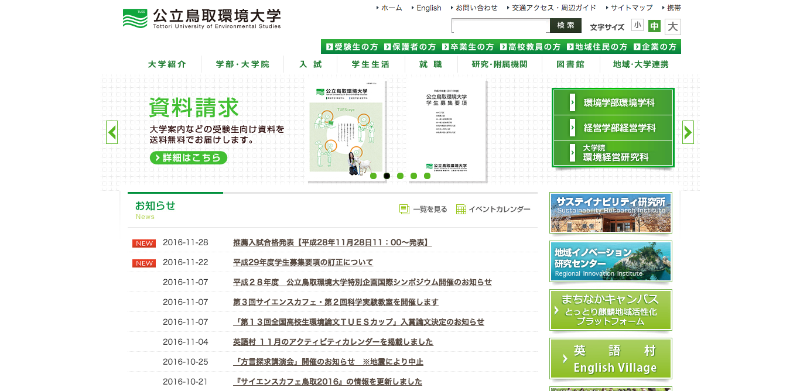Open 第3回サイエンスカフェ news item
Viewport: 800px width, 391px height.
336,302
